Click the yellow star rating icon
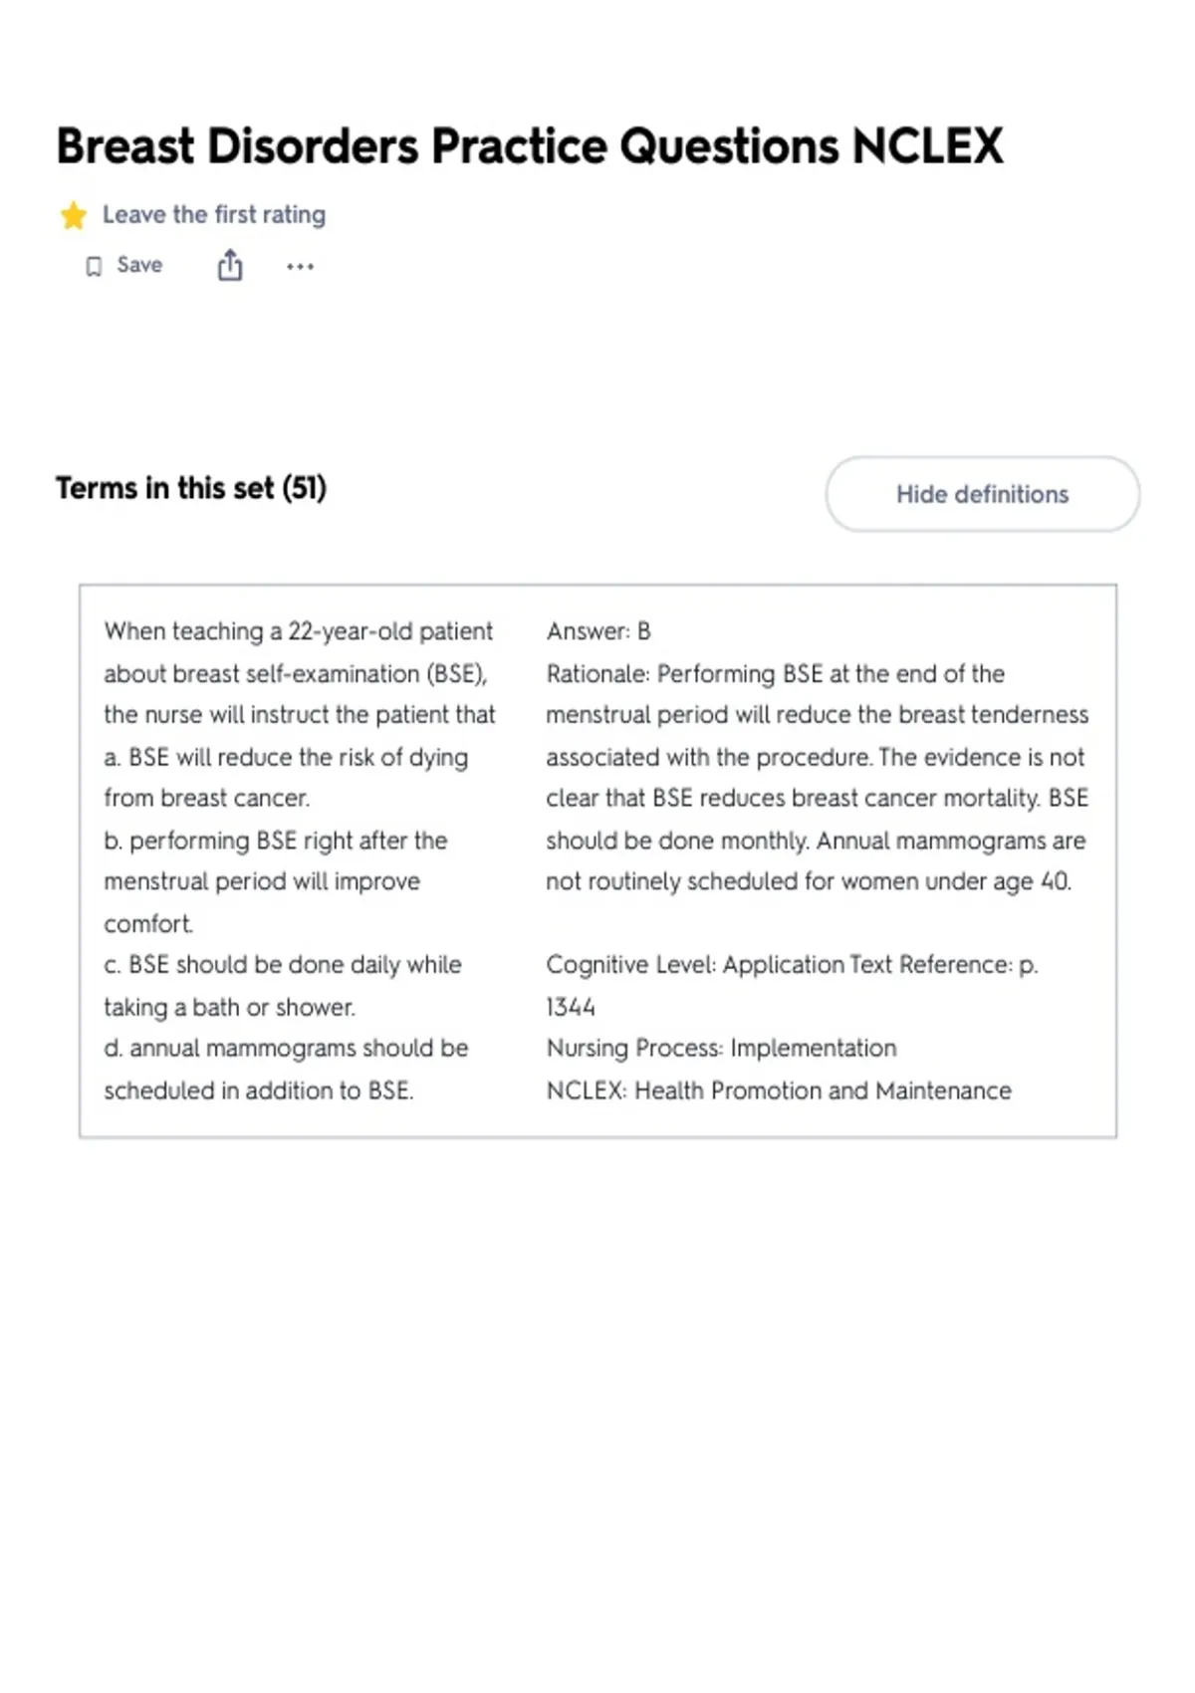The height and width of the screenshot is (1693, 1195). [x=74, y=215]
